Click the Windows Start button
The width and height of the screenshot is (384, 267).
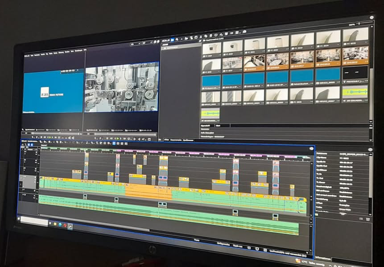coord(20,218)
